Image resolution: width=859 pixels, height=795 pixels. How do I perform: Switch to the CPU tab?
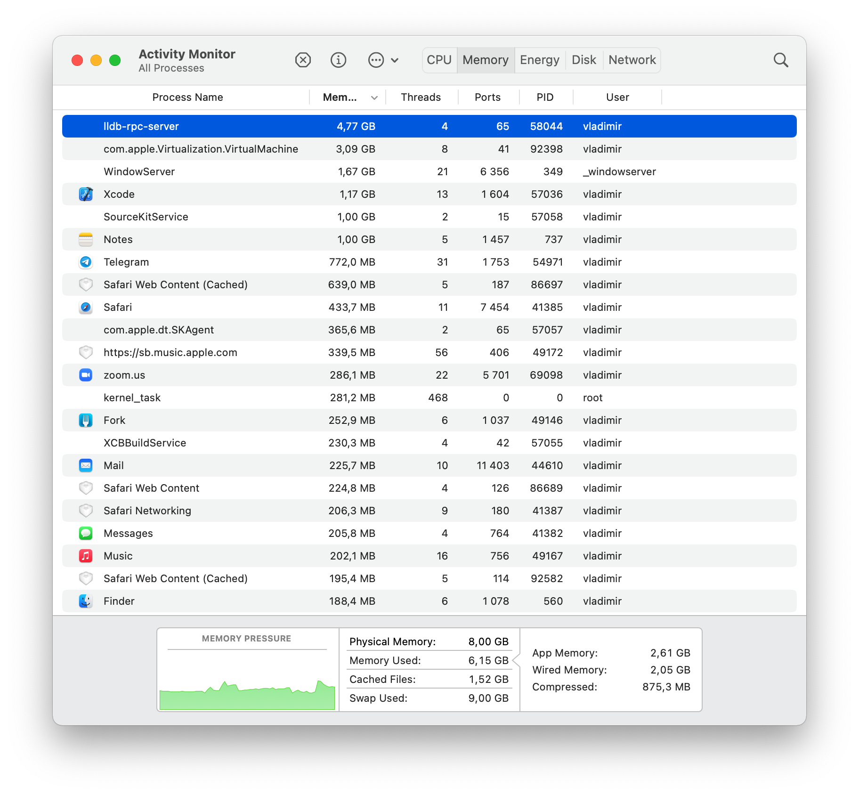[439, 60]
